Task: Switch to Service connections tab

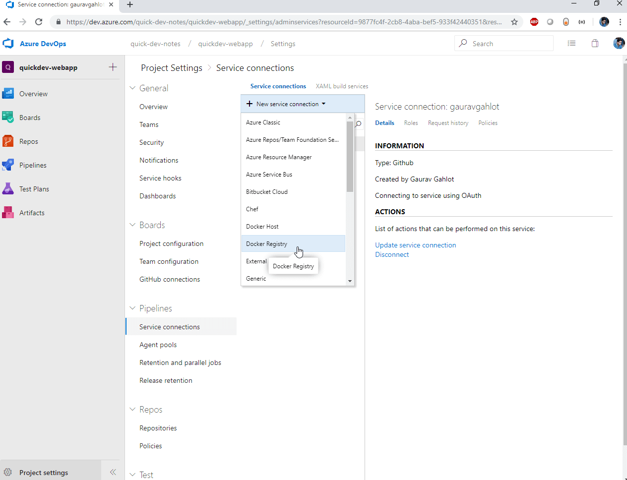Action: click(x=278, y=86)
